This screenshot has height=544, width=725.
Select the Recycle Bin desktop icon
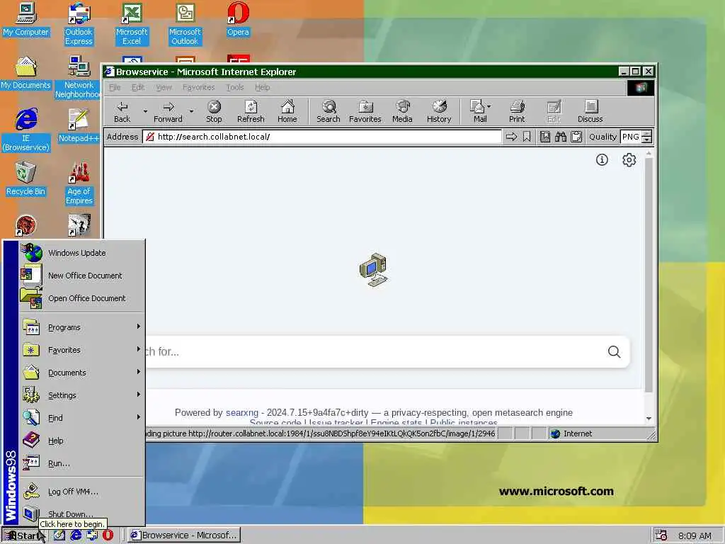(25, 179)
